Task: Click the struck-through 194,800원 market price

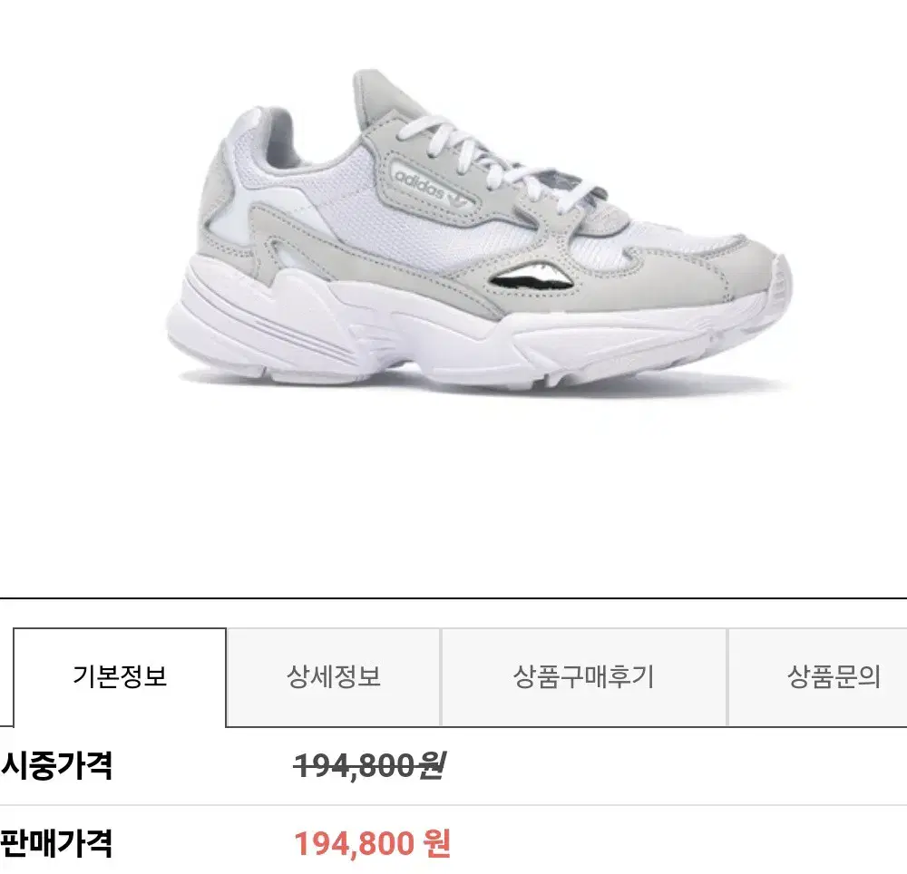Action: (x=370, y=766)
